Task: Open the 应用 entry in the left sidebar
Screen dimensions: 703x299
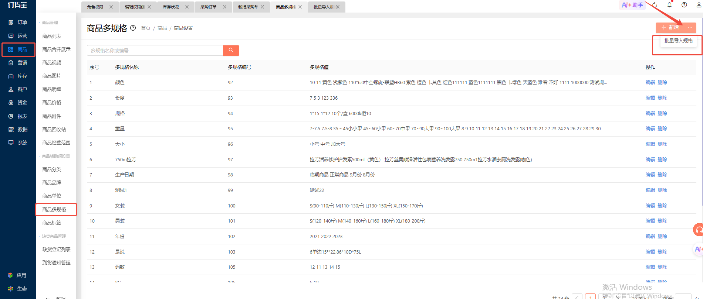Action: click(17, 275)
